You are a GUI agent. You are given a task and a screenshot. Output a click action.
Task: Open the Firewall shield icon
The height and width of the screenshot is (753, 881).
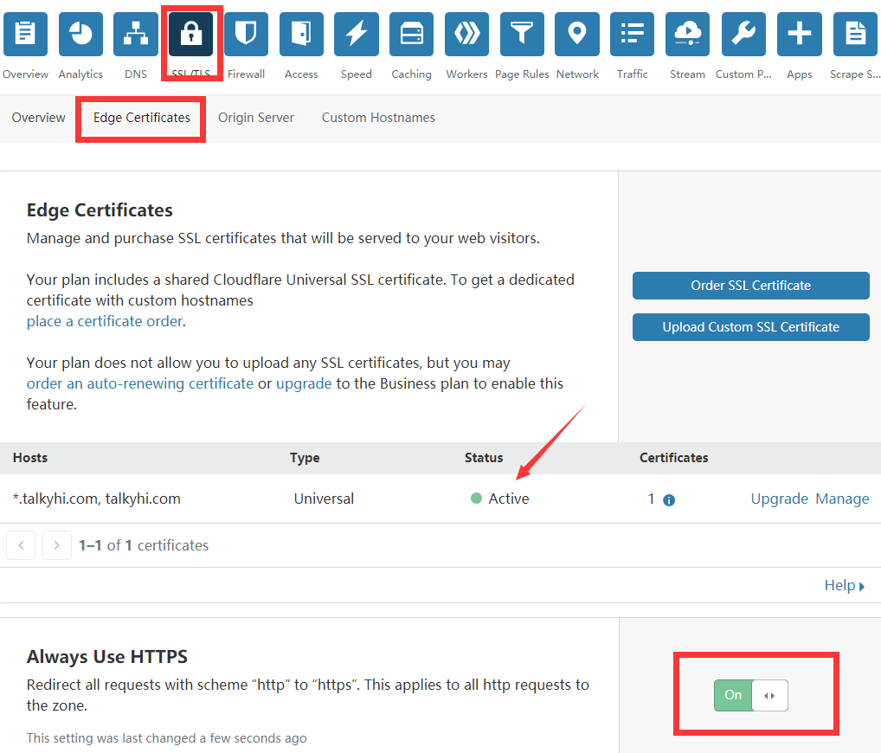click(246, 34)
